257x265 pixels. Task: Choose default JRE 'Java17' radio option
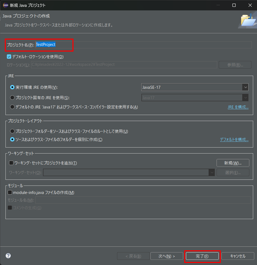pos(13,107)
